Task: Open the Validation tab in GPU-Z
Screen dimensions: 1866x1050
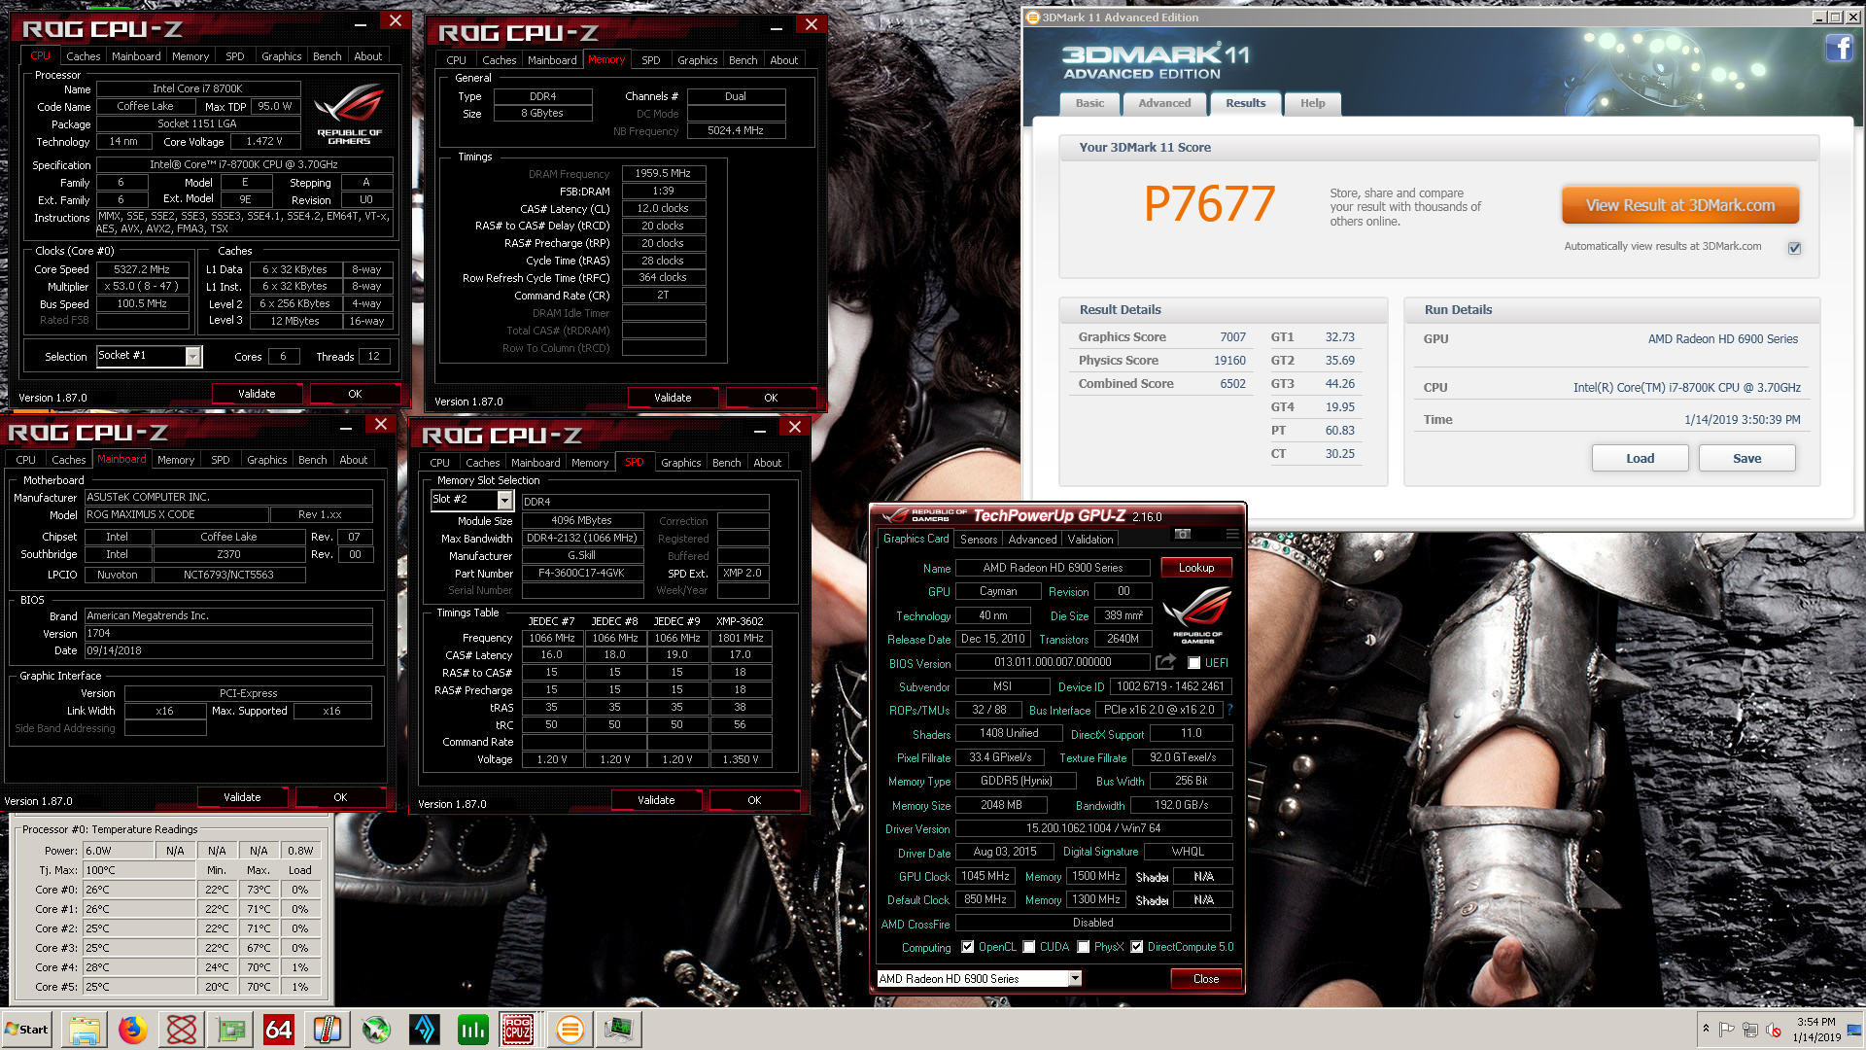Action: (x=1090, y=540)
